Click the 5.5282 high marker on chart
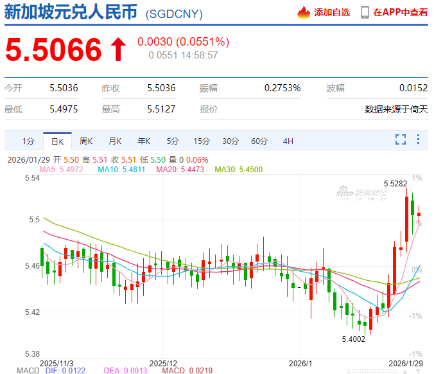 396,184
